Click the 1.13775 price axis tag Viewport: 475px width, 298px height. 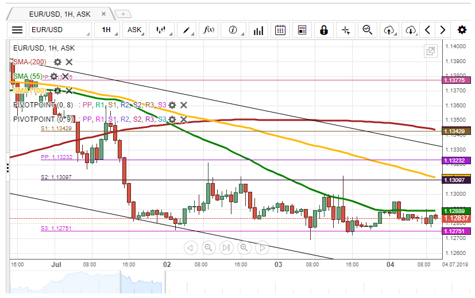pos(457,80)
